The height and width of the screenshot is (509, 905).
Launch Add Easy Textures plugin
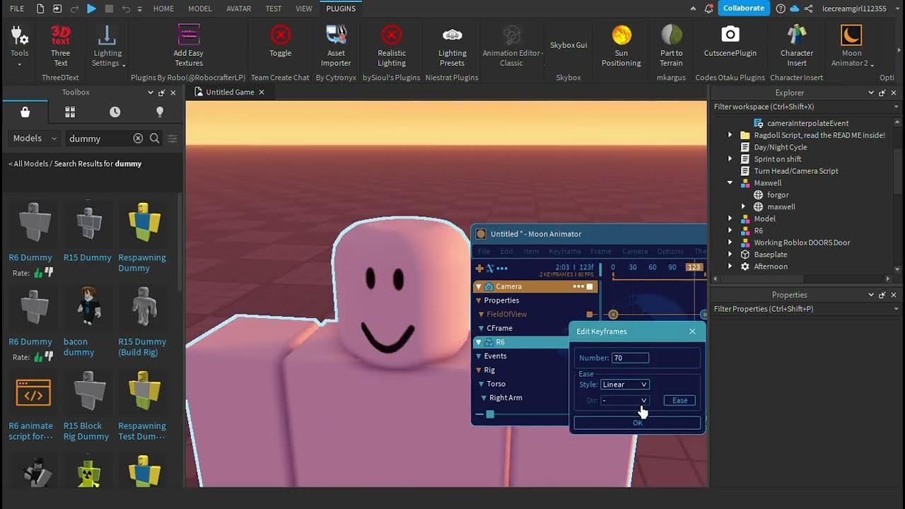point(189,45)
